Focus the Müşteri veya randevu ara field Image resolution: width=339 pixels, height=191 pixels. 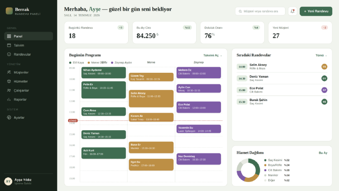pos(260,11)
